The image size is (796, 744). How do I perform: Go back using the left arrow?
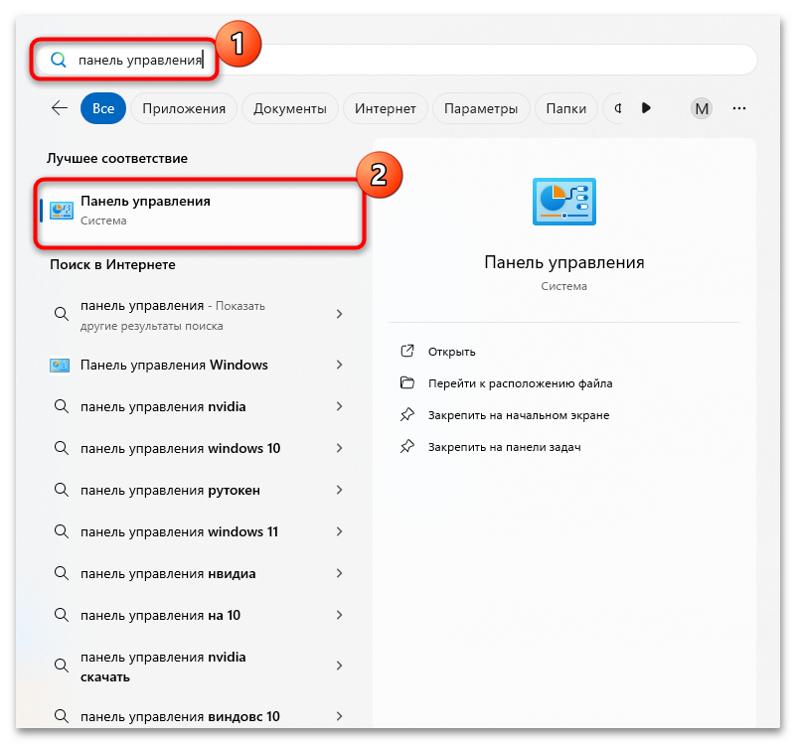coord(60,108)
